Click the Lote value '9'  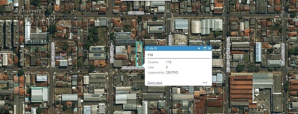(x=167, y=67)
